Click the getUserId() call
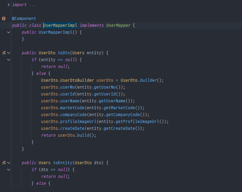Screen dimensions: 242x192 coord(105,94)
